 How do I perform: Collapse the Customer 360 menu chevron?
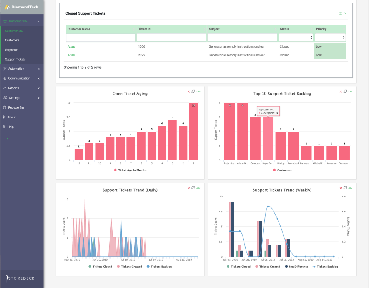coord(38,21)
